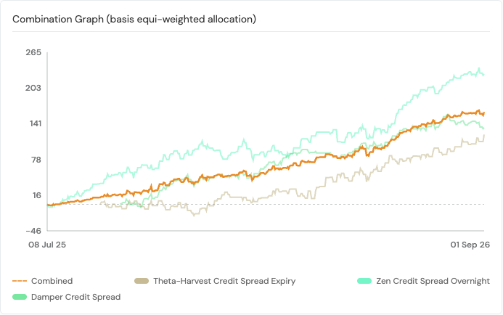The image size is (503, 315).
Task: Click the aqua Zen Credit Spread swatch
Action: (x=364, y=281)
